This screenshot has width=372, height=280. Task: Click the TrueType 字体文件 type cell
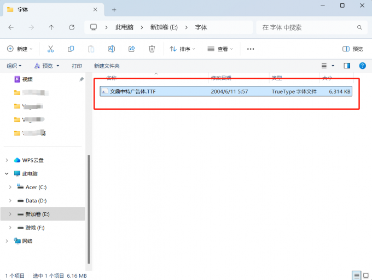294,91
